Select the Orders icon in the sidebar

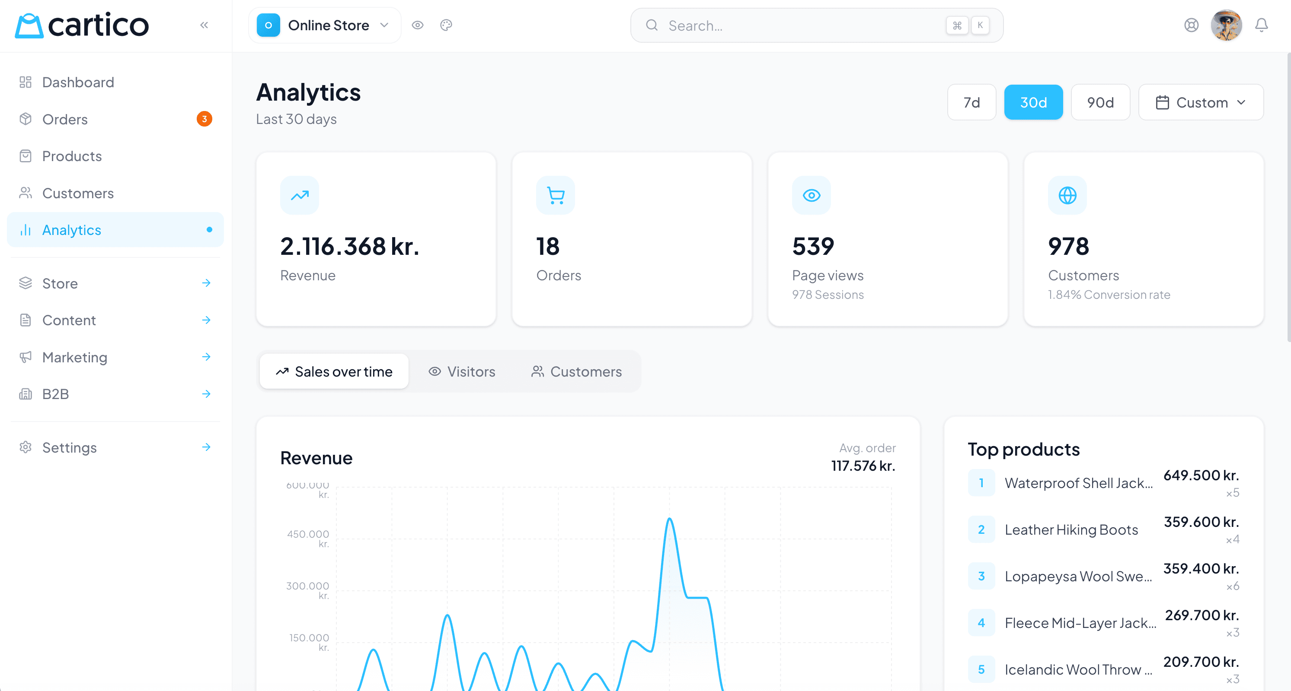pos(26,119)
